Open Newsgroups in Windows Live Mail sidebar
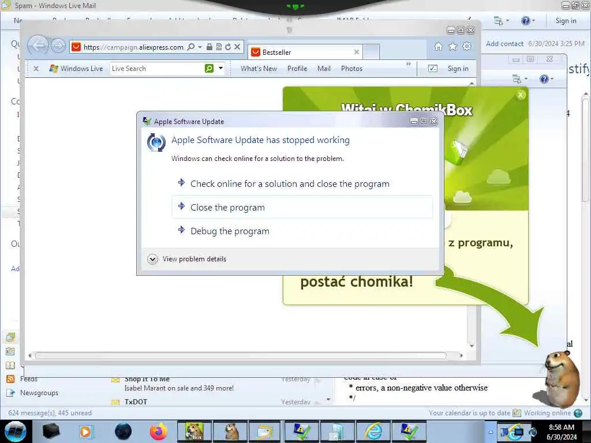591x443 pixels. click(39, 392)
